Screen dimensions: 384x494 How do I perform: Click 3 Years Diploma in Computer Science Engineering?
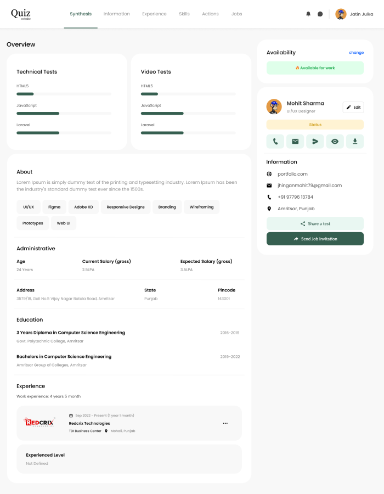(71, 333)
